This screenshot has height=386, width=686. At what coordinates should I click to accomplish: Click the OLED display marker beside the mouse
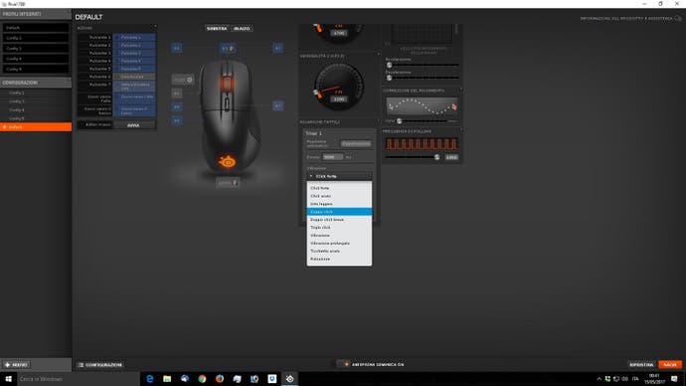[x=183, y=80]
